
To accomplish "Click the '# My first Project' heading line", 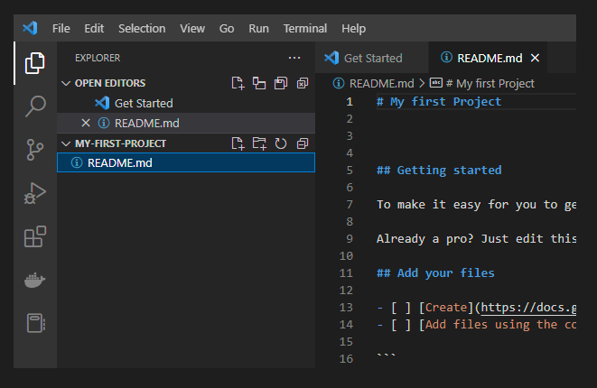I will tap(439, 102).
